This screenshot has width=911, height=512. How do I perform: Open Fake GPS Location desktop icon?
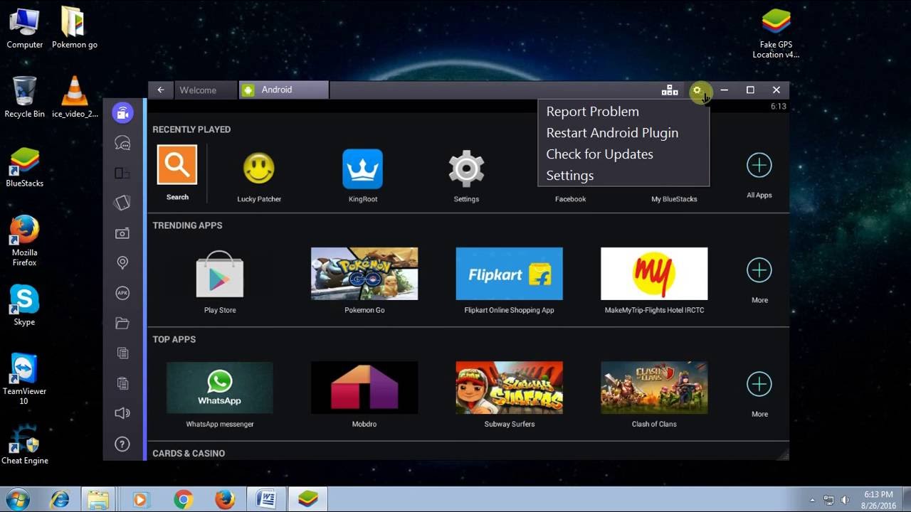point(776,33)
